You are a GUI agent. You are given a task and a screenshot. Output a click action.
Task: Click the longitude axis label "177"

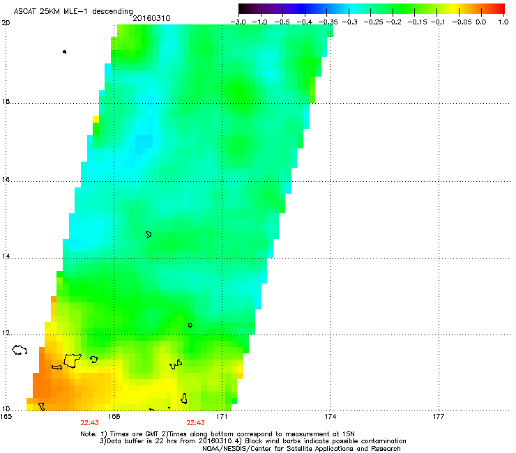pyautogui.click(x=439, y=417)
